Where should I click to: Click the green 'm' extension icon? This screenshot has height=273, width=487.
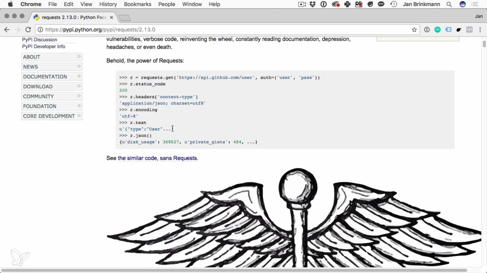pyautogui.click(x=438, y=30)
